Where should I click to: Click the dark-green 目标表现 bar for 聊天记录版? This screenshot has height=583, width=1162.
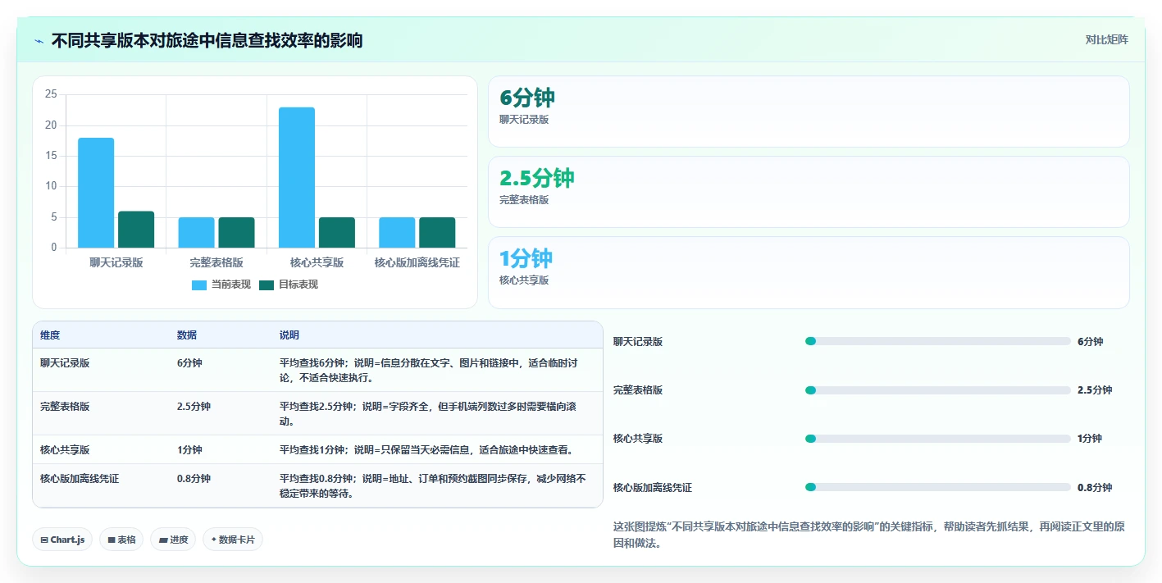tap(136, 230)
